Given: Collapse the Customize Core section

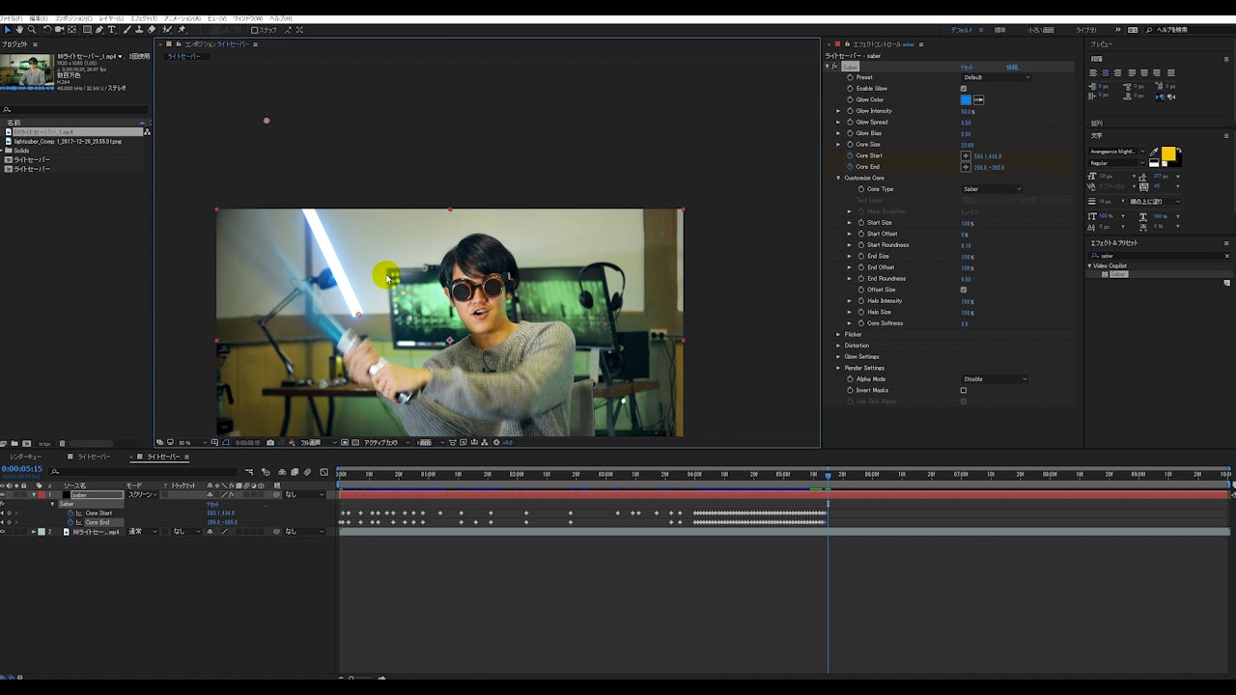Looking at the screenshot, I should [x=838, y=178].
